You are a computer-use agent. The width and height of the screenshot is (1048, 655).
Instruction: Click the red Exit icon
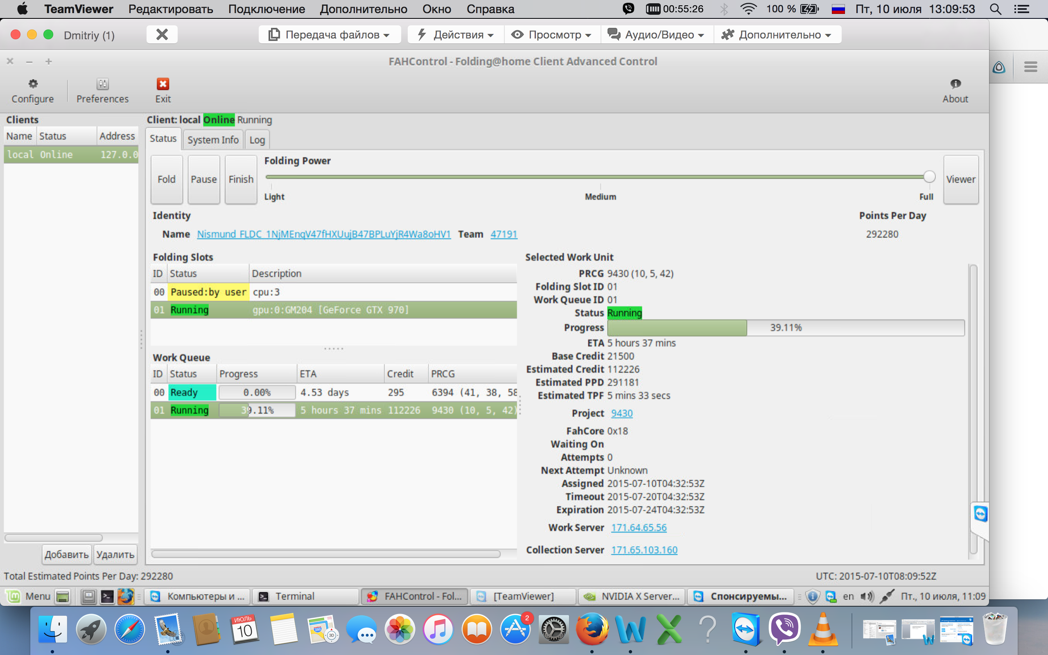point(163,84)
